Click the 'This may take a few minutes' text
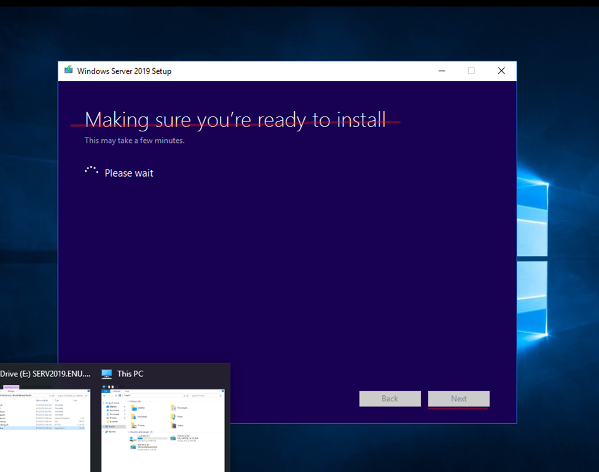This screenshot has width=599, height=472. [x=135, y=141]
